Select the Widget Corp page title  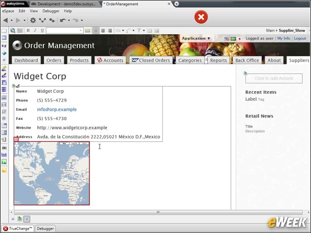tap(40, 76)
